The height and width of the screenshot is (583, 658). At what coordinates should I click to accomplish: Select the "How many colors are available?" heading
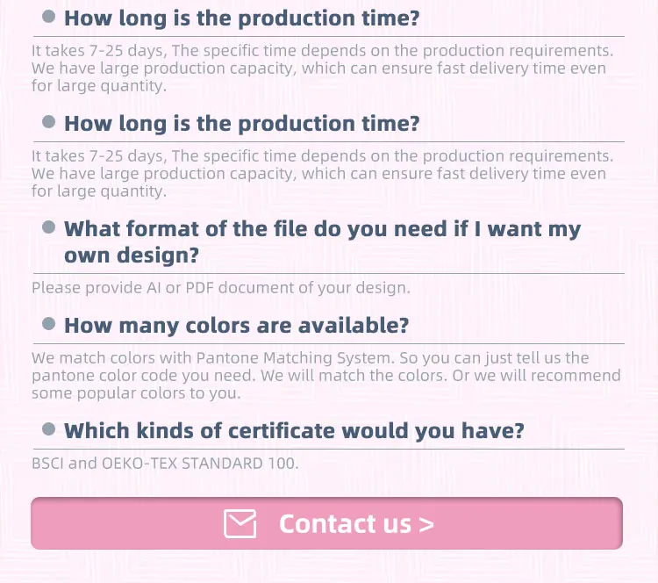point(236,326)
